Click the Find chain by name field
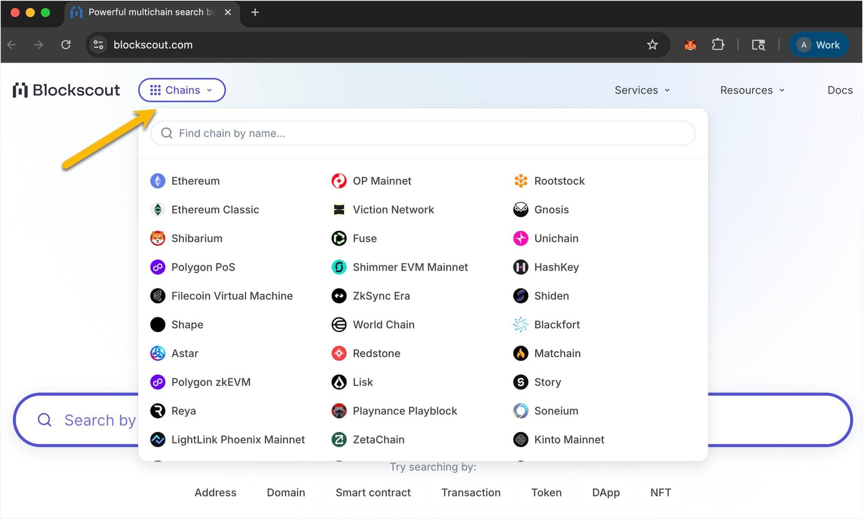Screen dimensions: 863x519 tap(423, 133)
